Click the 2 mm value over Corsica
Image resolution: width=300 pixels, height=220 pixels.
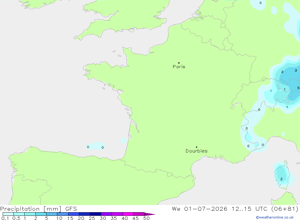click(x=281, y=179)
